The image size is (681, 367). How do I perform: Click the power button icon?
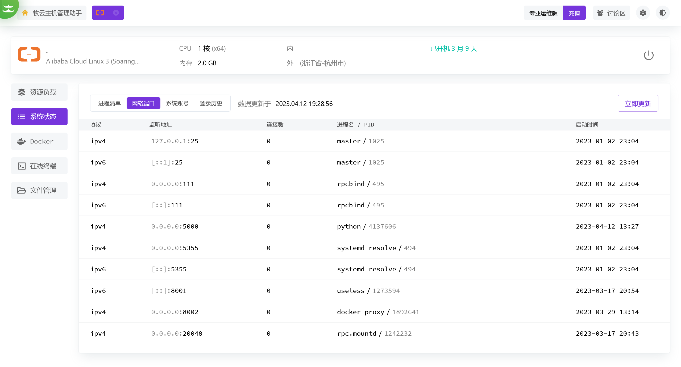pyautogui.click(x=648, y=55)
